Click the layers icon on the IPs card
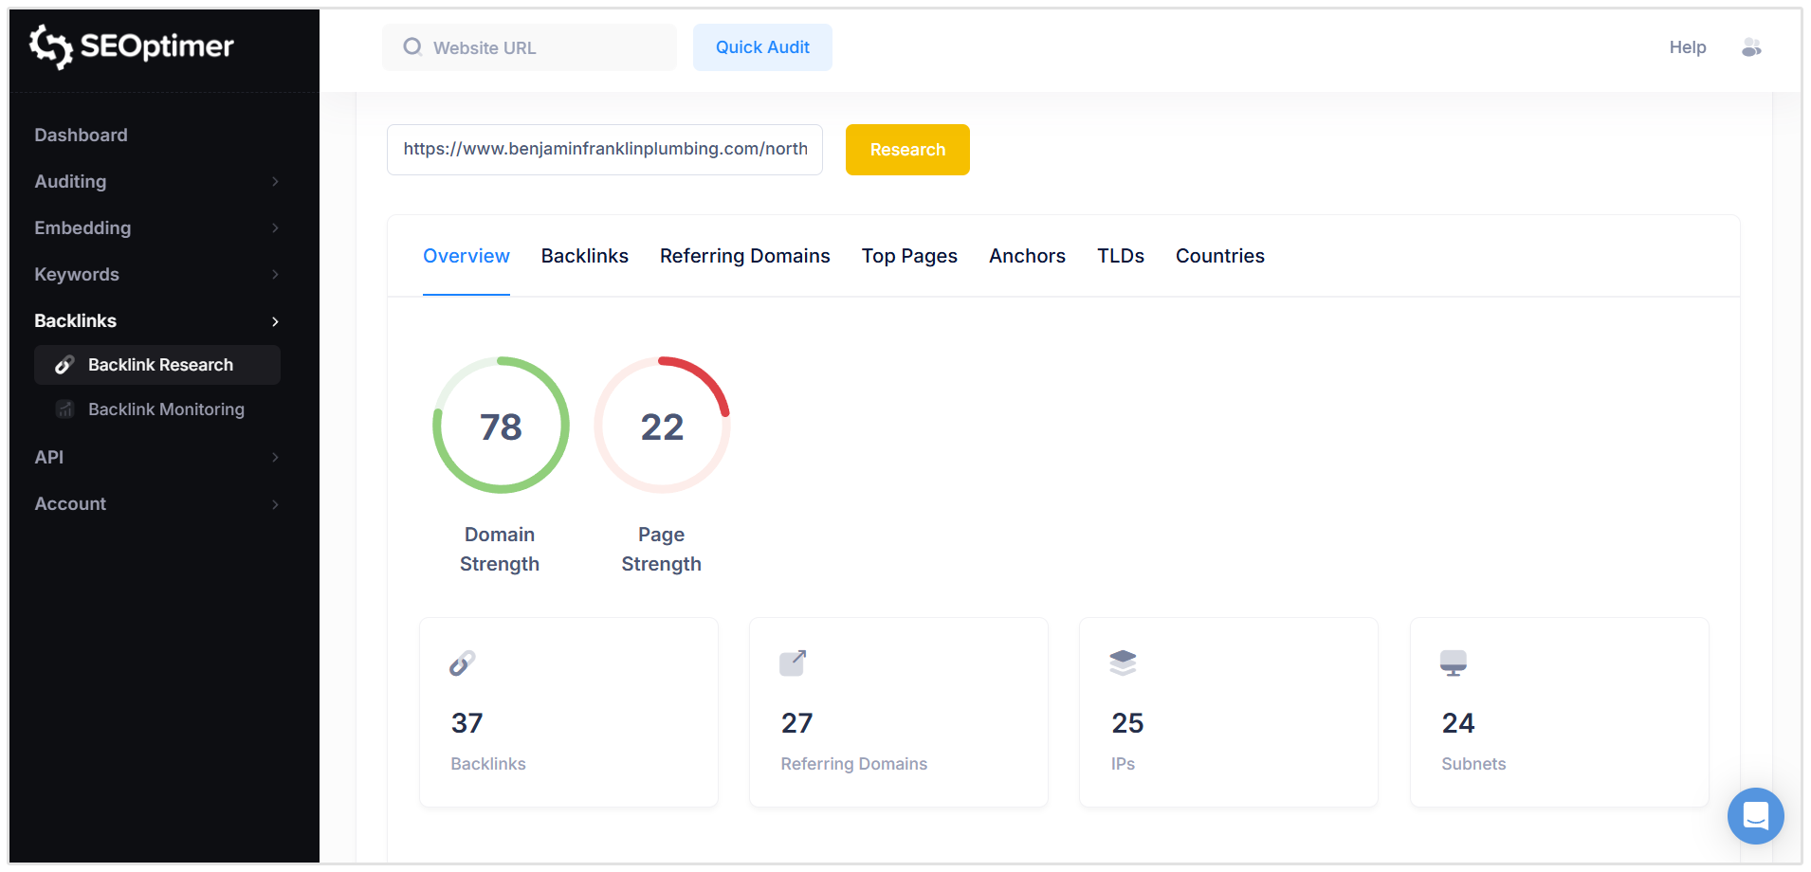This screenshot has height=872, width=1811. pyautogui.click(x=1124, y=663)
